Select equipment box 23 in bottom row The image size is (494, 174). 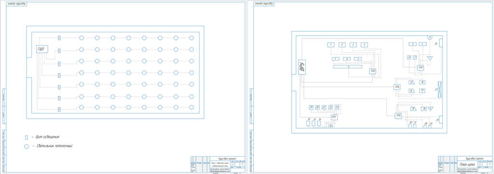pos(337,107)
